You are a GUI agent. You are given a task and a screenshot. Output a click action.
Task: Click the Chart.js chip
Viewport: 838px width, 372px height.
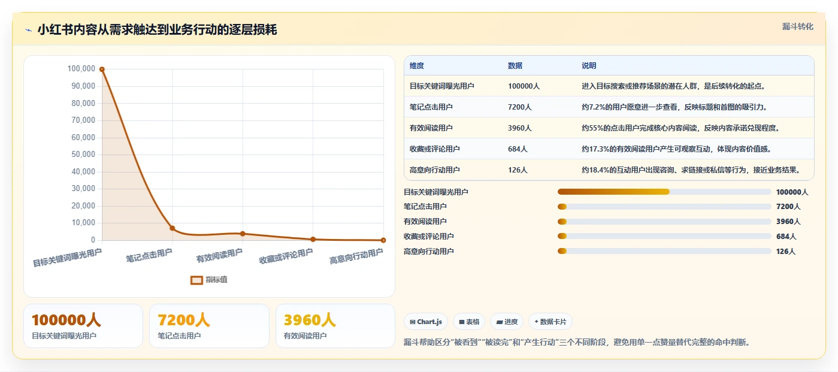(426, 322)
